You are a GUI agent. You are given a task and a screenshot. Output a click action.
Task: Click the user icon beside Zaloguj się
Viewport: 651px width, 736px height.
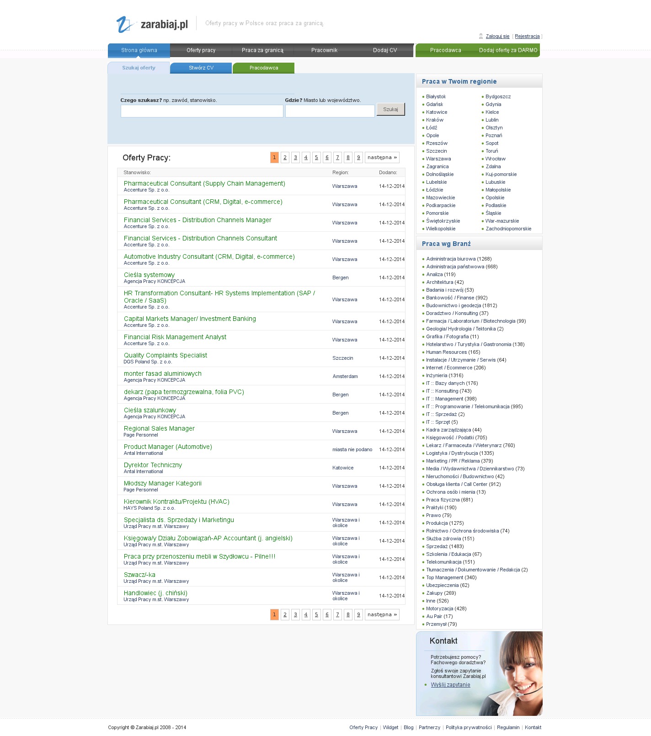481,36
